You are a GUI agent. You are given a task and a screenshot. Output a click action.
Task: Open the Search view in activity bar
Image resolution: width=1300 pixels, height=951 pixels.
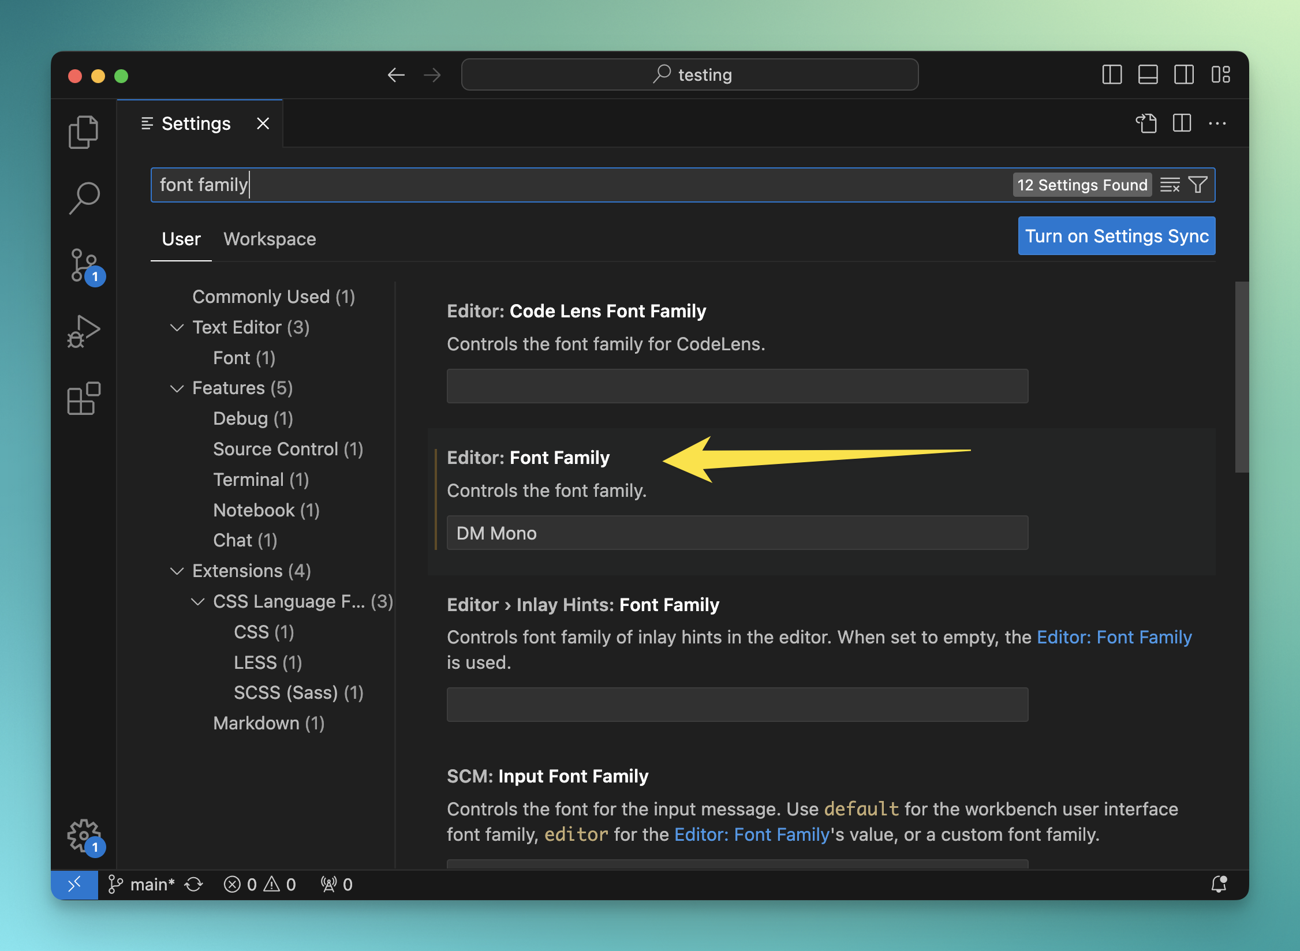click(x=84, y=198)
